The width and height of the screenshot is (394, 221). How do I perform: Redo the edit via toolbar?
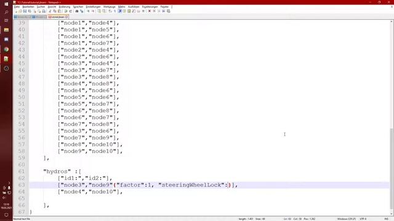point(71,11)
